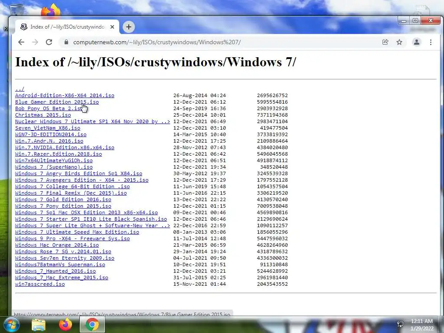Open Windows_7_College_64-Bit_Edition_.iso
This screenshot has height=333, width=444.
72,186
